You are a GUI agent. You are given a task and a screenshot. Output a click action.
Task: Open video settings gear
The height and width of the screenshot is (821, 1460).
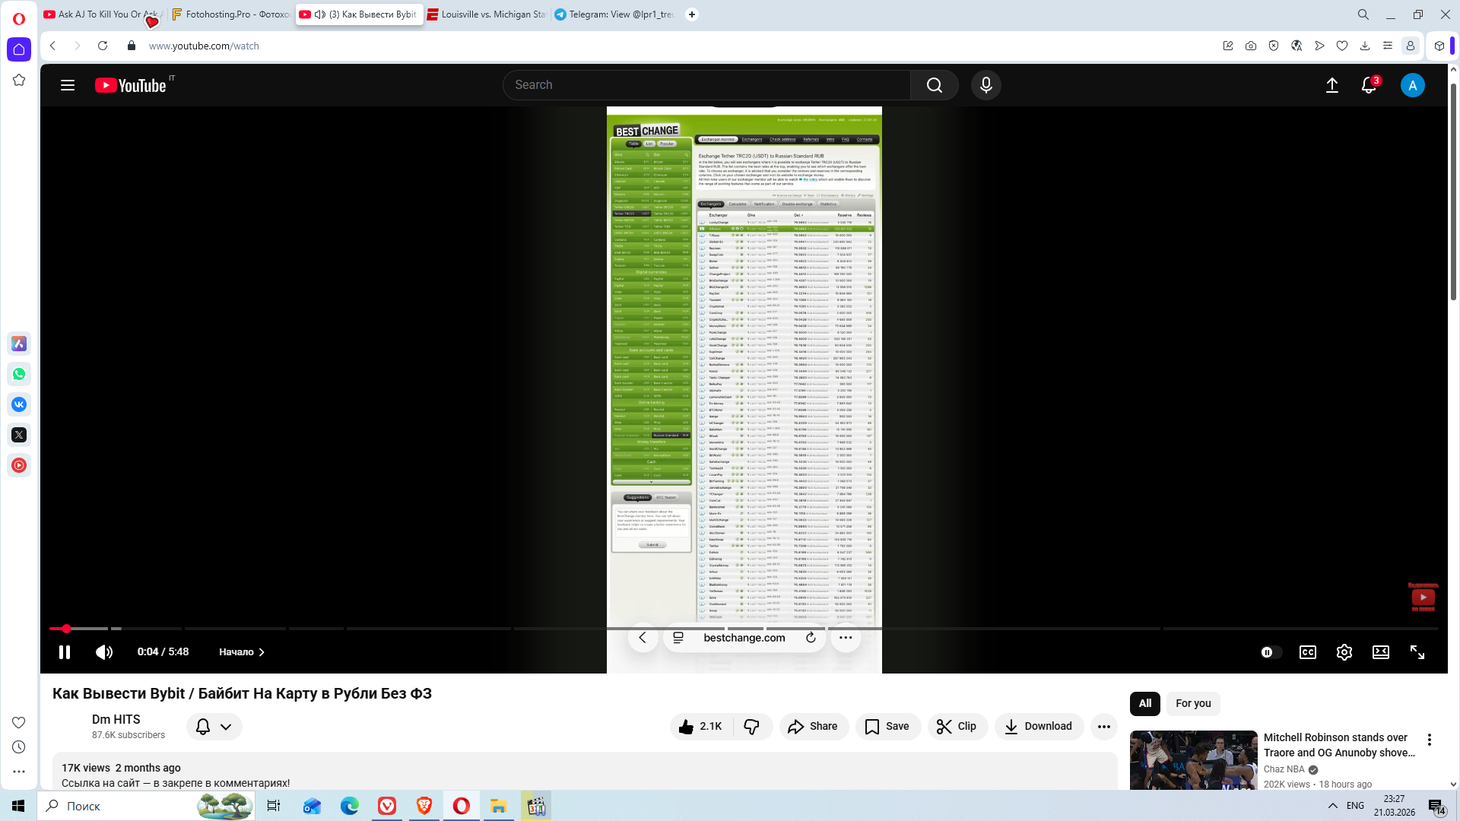point(1344,652)
